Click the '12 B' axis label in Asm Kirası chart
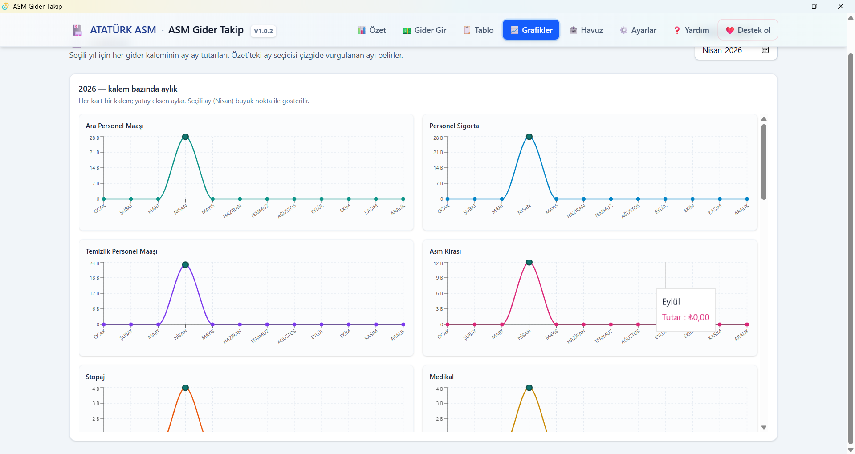Screen dimensions: 855x454 (438, 263)
